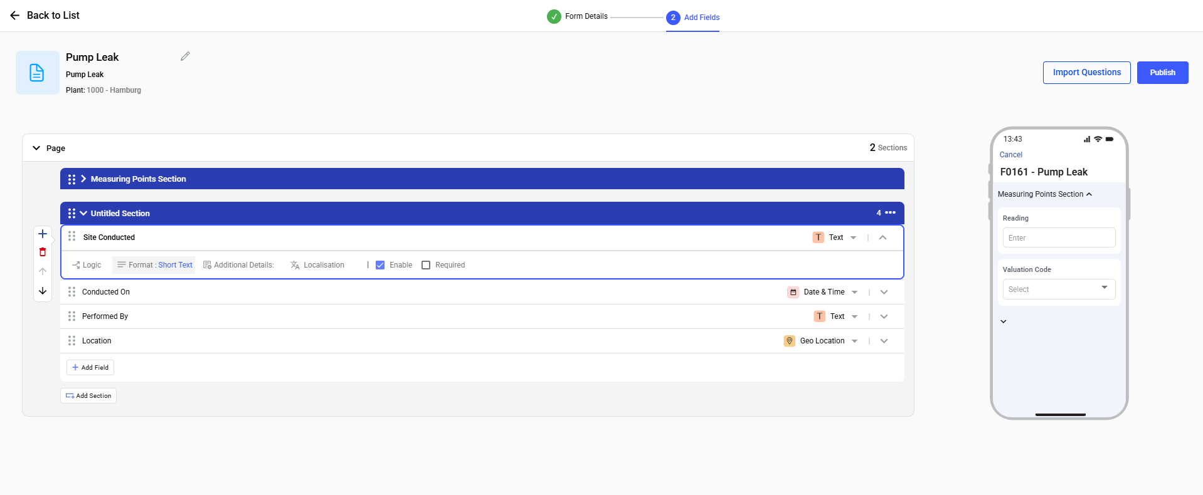Open the Valuation Code Select dropdown
The height and width of the screenshot is (495, 1203).
pos(1059,289)
